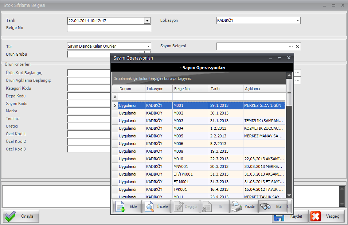Click the Belge No input field
This screenshot has height=225, width=348.
109,28
